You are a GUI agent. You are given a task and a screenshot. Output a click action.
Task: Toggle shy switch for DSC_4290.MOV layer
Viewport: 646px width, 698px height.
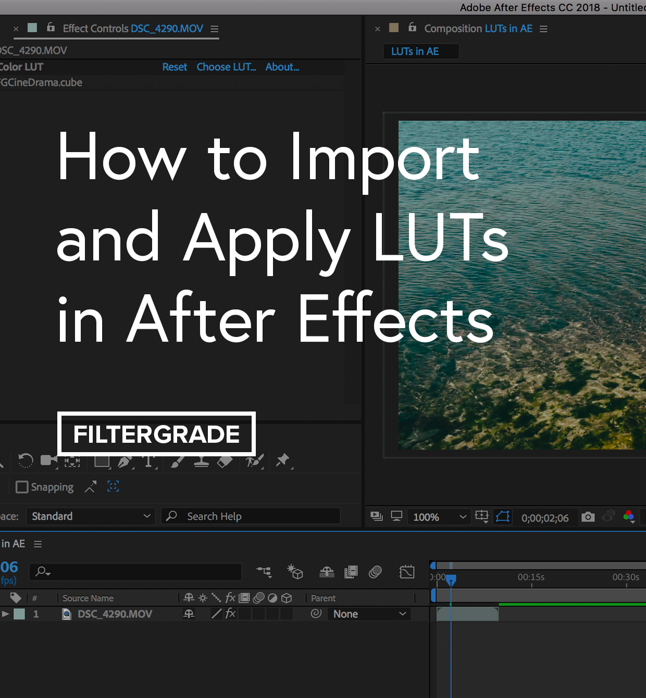189,614
